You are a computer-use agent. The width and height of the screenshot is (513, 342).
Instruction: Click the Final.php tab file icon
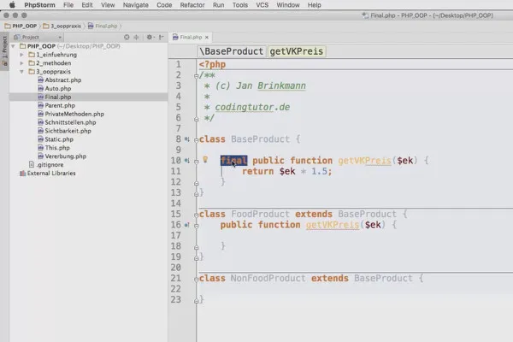point(175,37)
